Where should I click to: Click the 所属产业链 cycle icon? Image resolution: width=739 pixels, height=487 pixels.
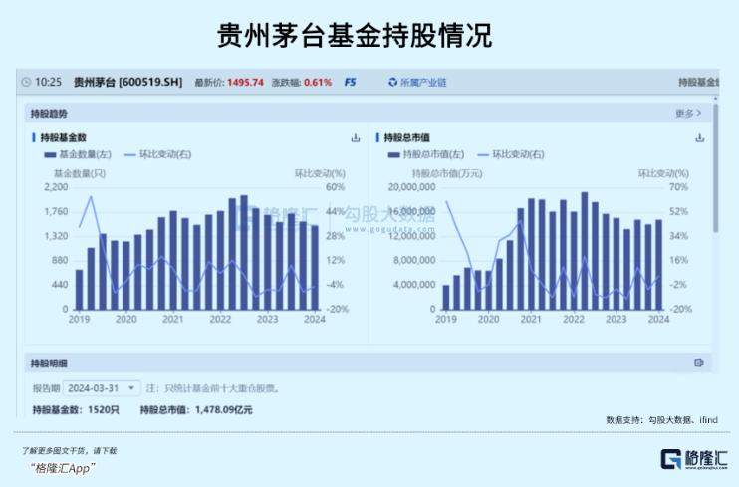(392, 82)
